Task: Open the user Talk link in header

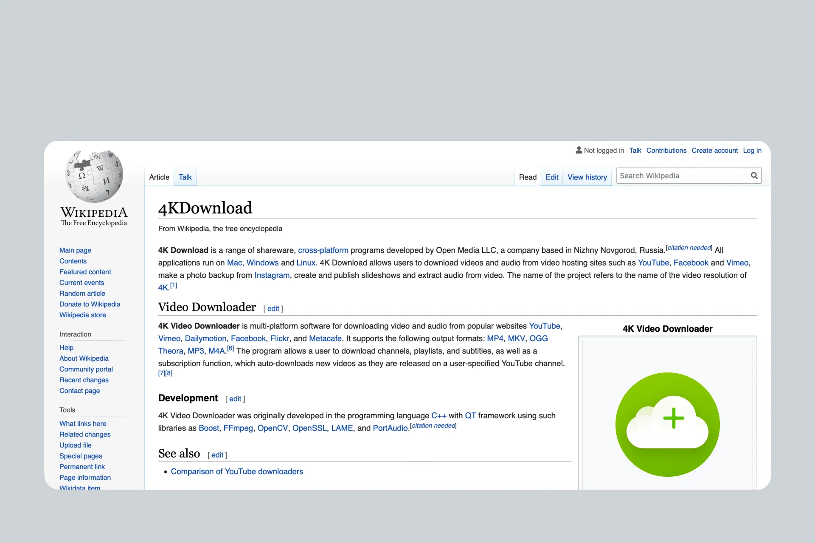Action: tap(635, 151)
